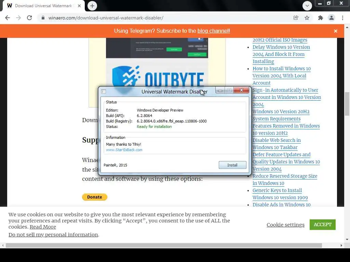The image size is (350, 262).
Task: Click the vertical scrollbar down arrow
Action: (x=347, y=239)
